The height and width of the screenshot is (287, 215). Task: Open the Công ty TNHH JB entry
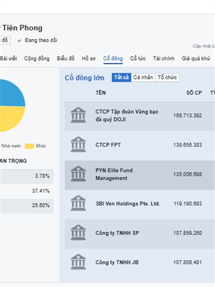coord(117,262)
